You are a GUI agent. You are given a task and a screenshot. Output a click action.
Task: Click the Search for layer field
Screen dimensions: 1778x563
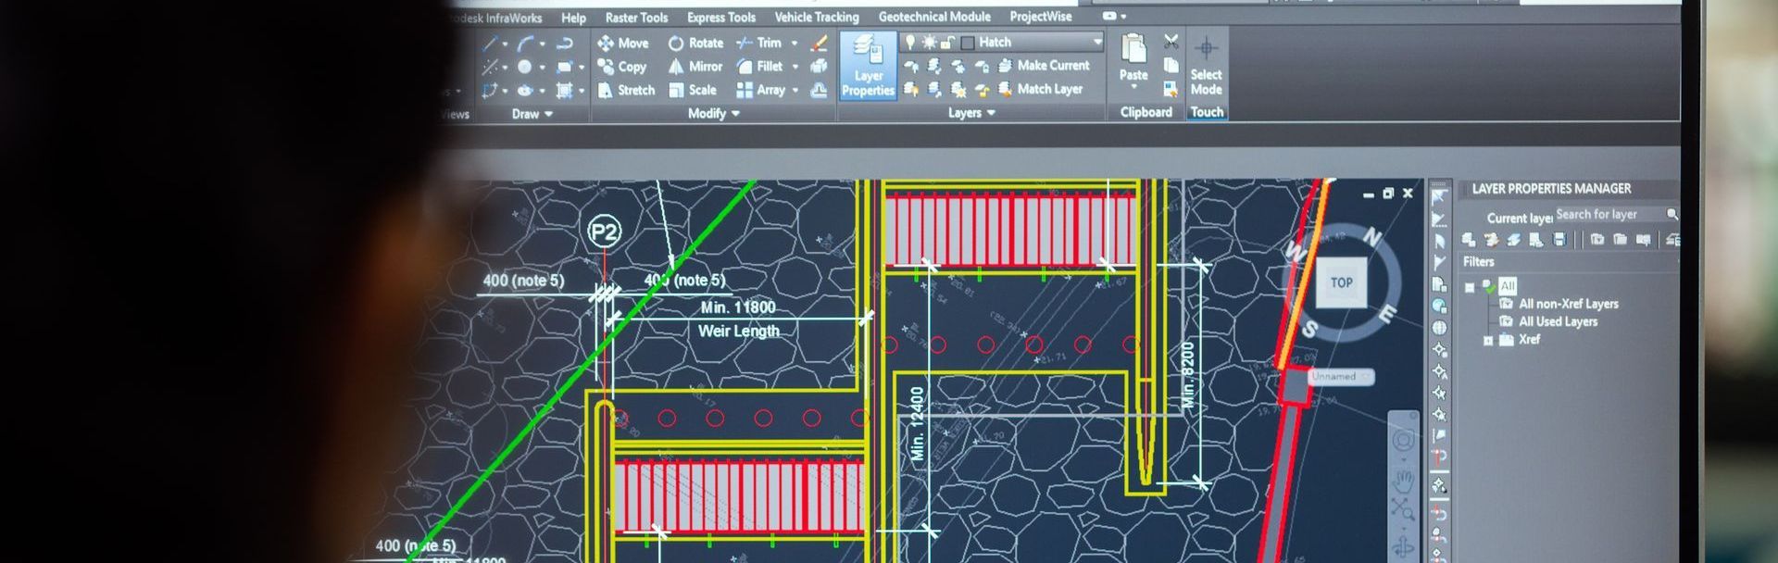(1609, 214)
